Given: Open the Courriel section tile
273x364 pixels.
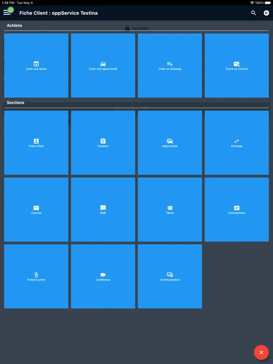Looking at the screenshot, I should 36,209.
